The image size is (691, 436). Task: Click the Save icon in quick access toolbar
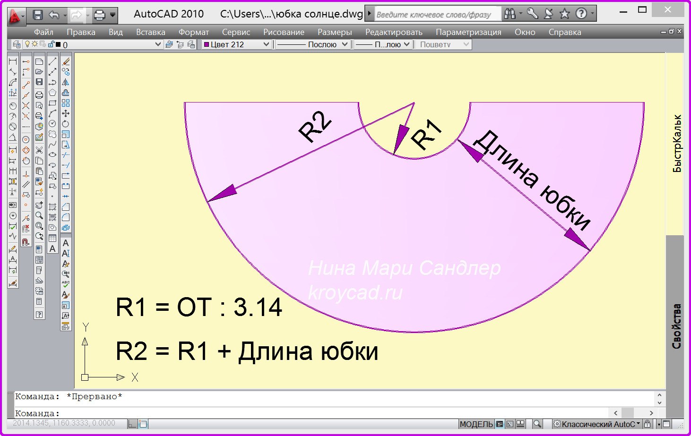coord(38,15)
